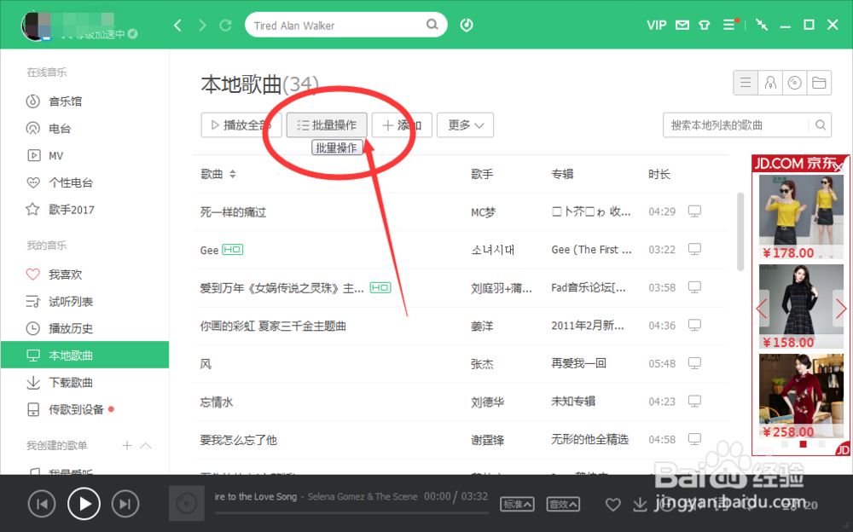The height and width of the screenshot is (532, 853).
Task: Open the download icon in player bar
Action: 640,504
